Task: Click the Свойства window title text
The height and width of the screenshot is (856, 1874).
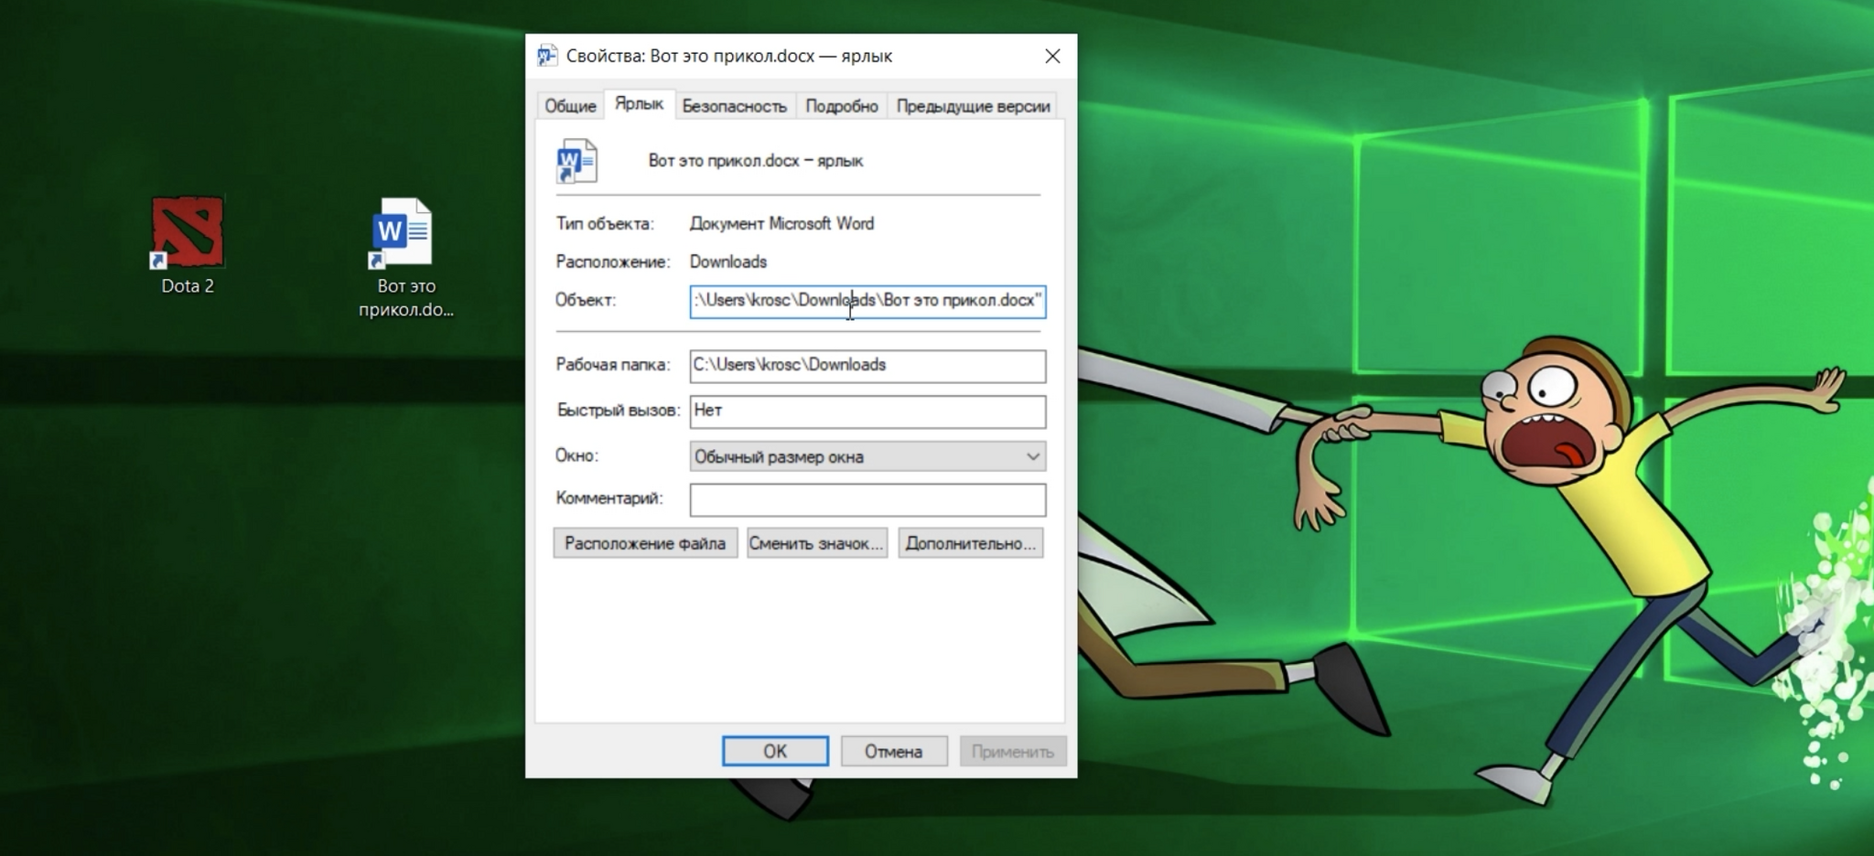Action: pyautogui.click(x=729, y=57)
